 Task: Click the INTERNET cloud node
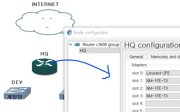pyautogui.click(x=45, y=22)
